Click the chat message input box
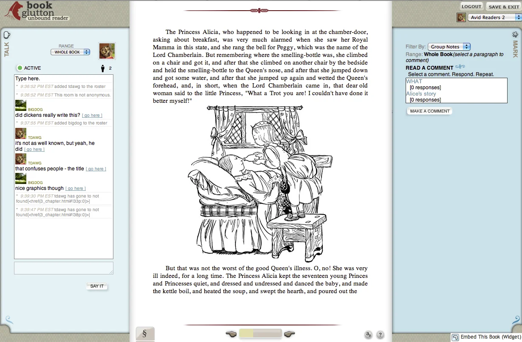The height and width of the screenshot is (342, 522). tap(64, 268)
